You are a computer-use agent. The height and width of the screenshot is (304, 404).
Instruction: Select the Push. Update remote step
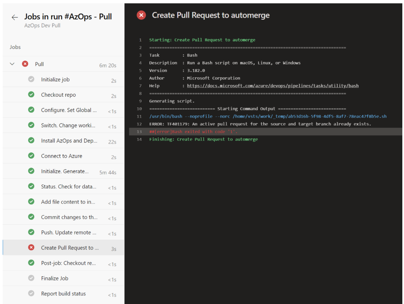click(68, 232)
